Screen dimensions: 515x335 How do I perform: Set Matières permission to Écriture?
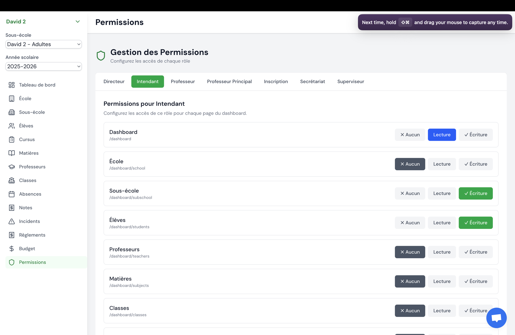(476, 281)
